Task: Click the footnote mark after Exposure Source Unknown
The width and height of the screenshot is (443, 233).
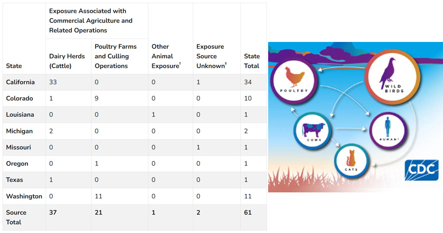Action: pyautogui.click(x=226, y=64)
